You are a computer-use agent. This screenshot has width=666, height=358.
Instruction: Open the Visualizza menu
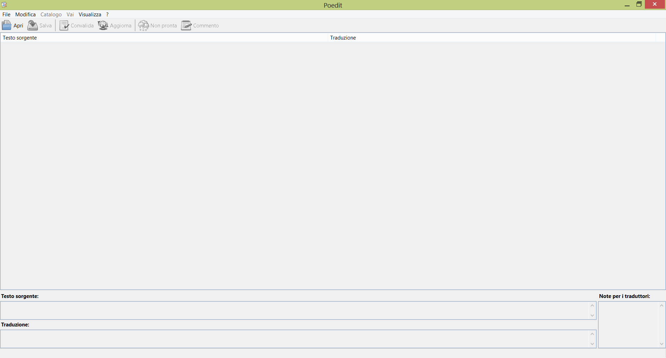point(90,14)
